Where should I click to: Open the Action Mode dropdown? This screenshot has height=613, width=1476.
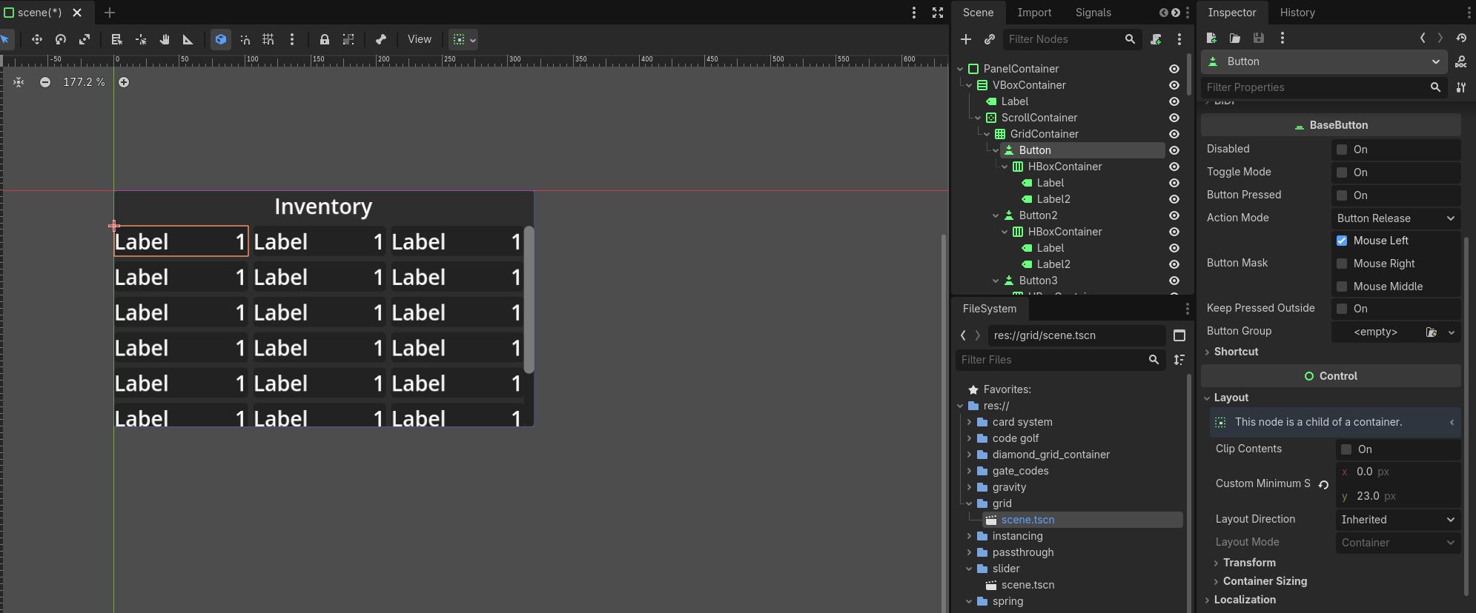1396,218
